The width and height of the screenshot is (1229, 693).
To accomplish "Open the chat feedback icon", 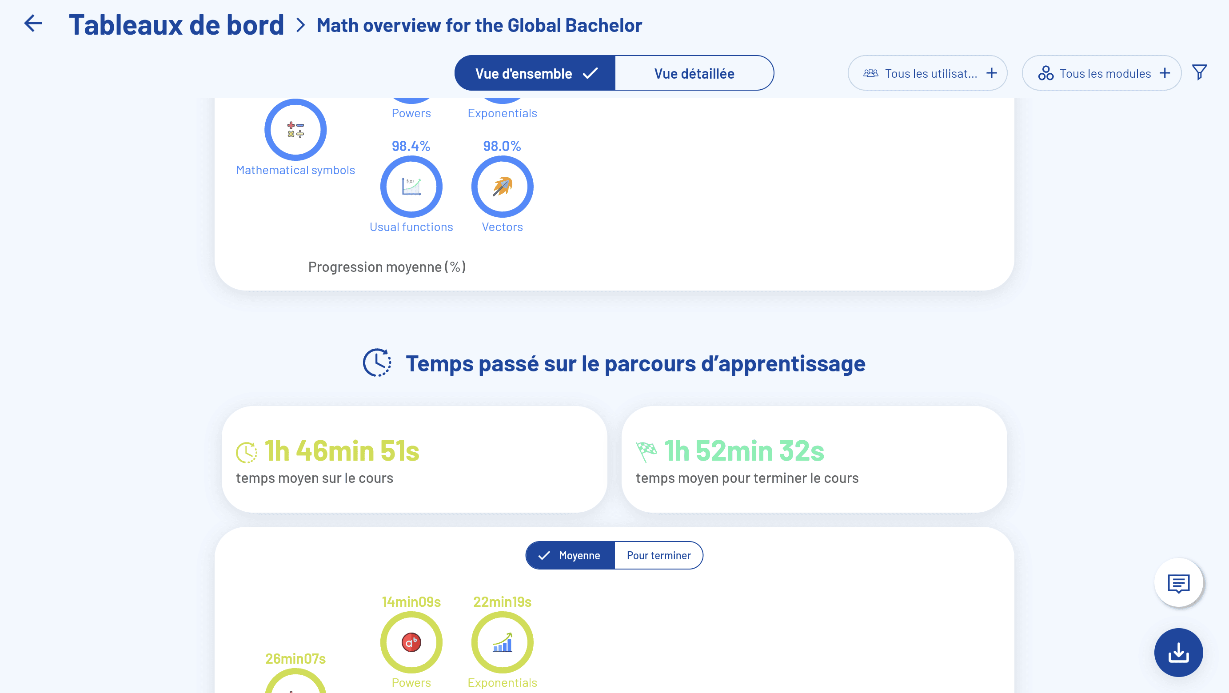I will point(1178,582).
